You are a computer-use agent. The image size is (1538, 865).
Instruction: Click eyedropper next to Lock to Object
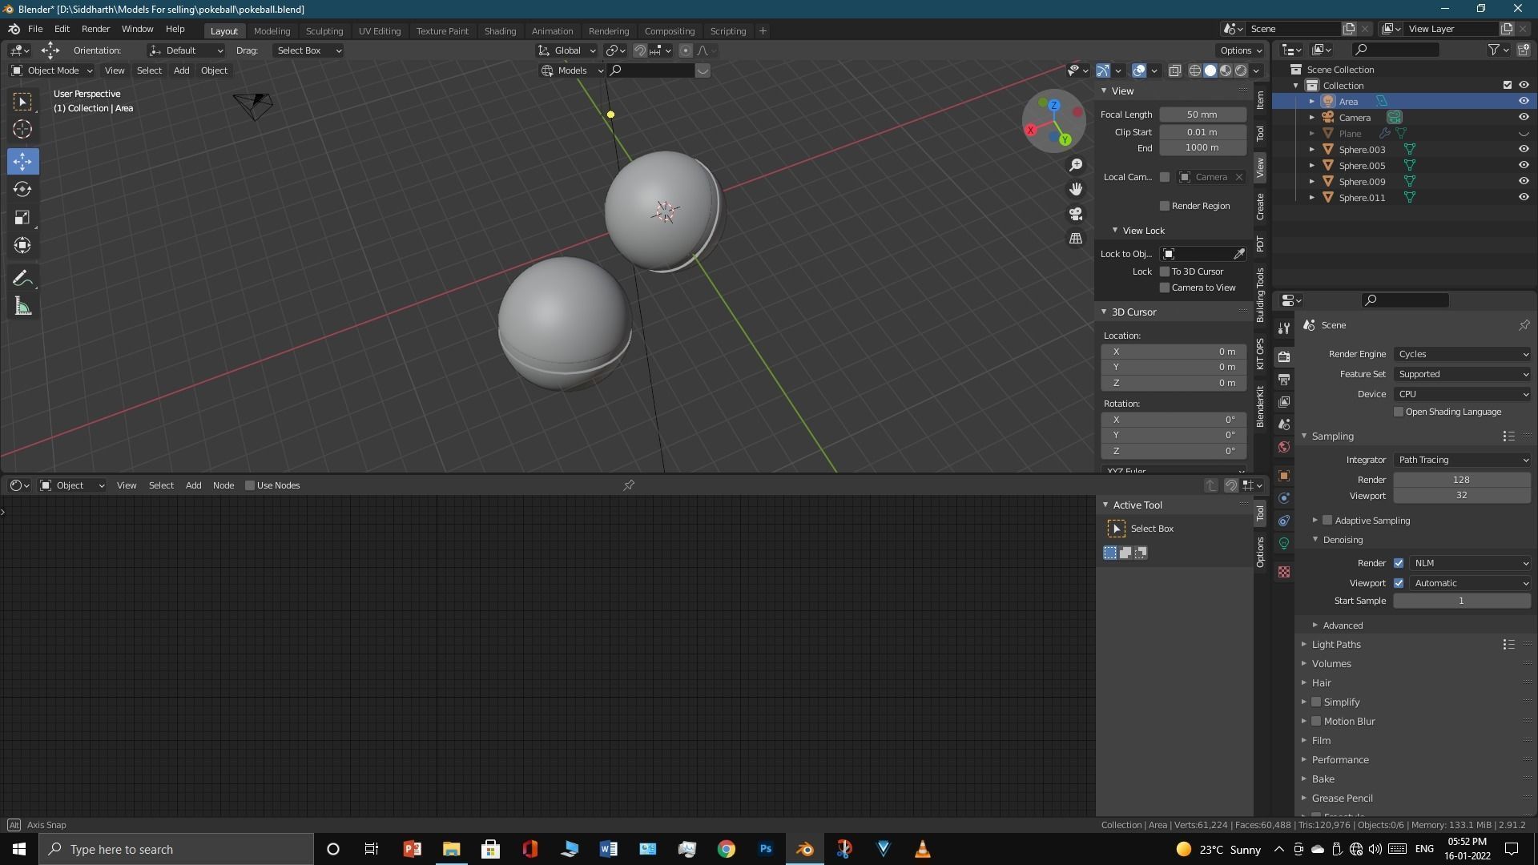[x=1239, y=254]
